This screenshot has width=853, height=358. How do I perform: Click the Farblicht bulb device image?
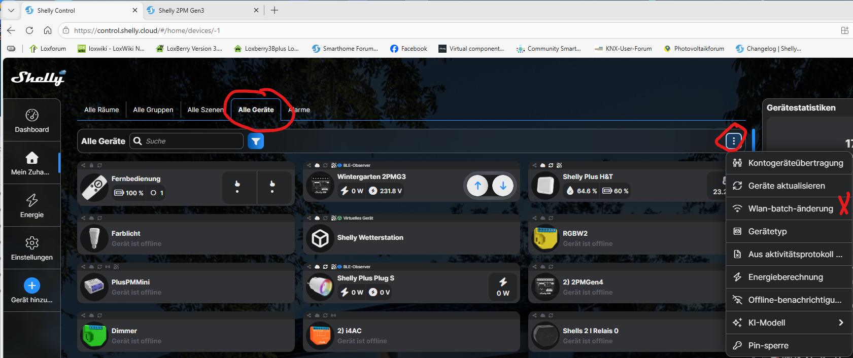[x=94, y=238]
